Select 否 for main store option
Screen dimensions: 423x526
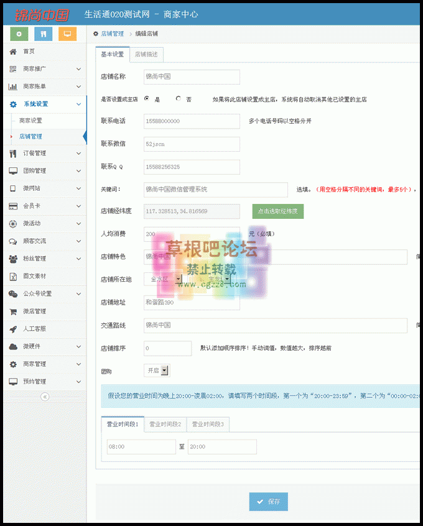click(179, 99)
